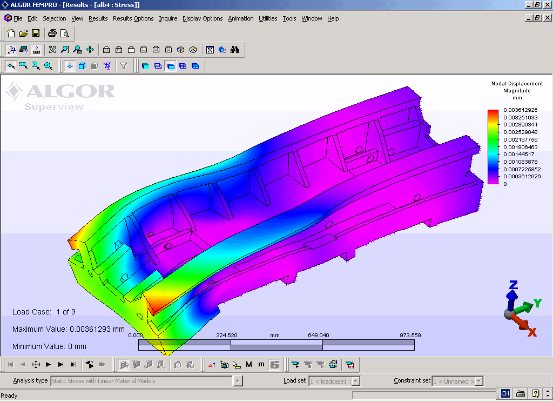Open the Selection menu
This screenshot has width=553, height=402.
55,18
